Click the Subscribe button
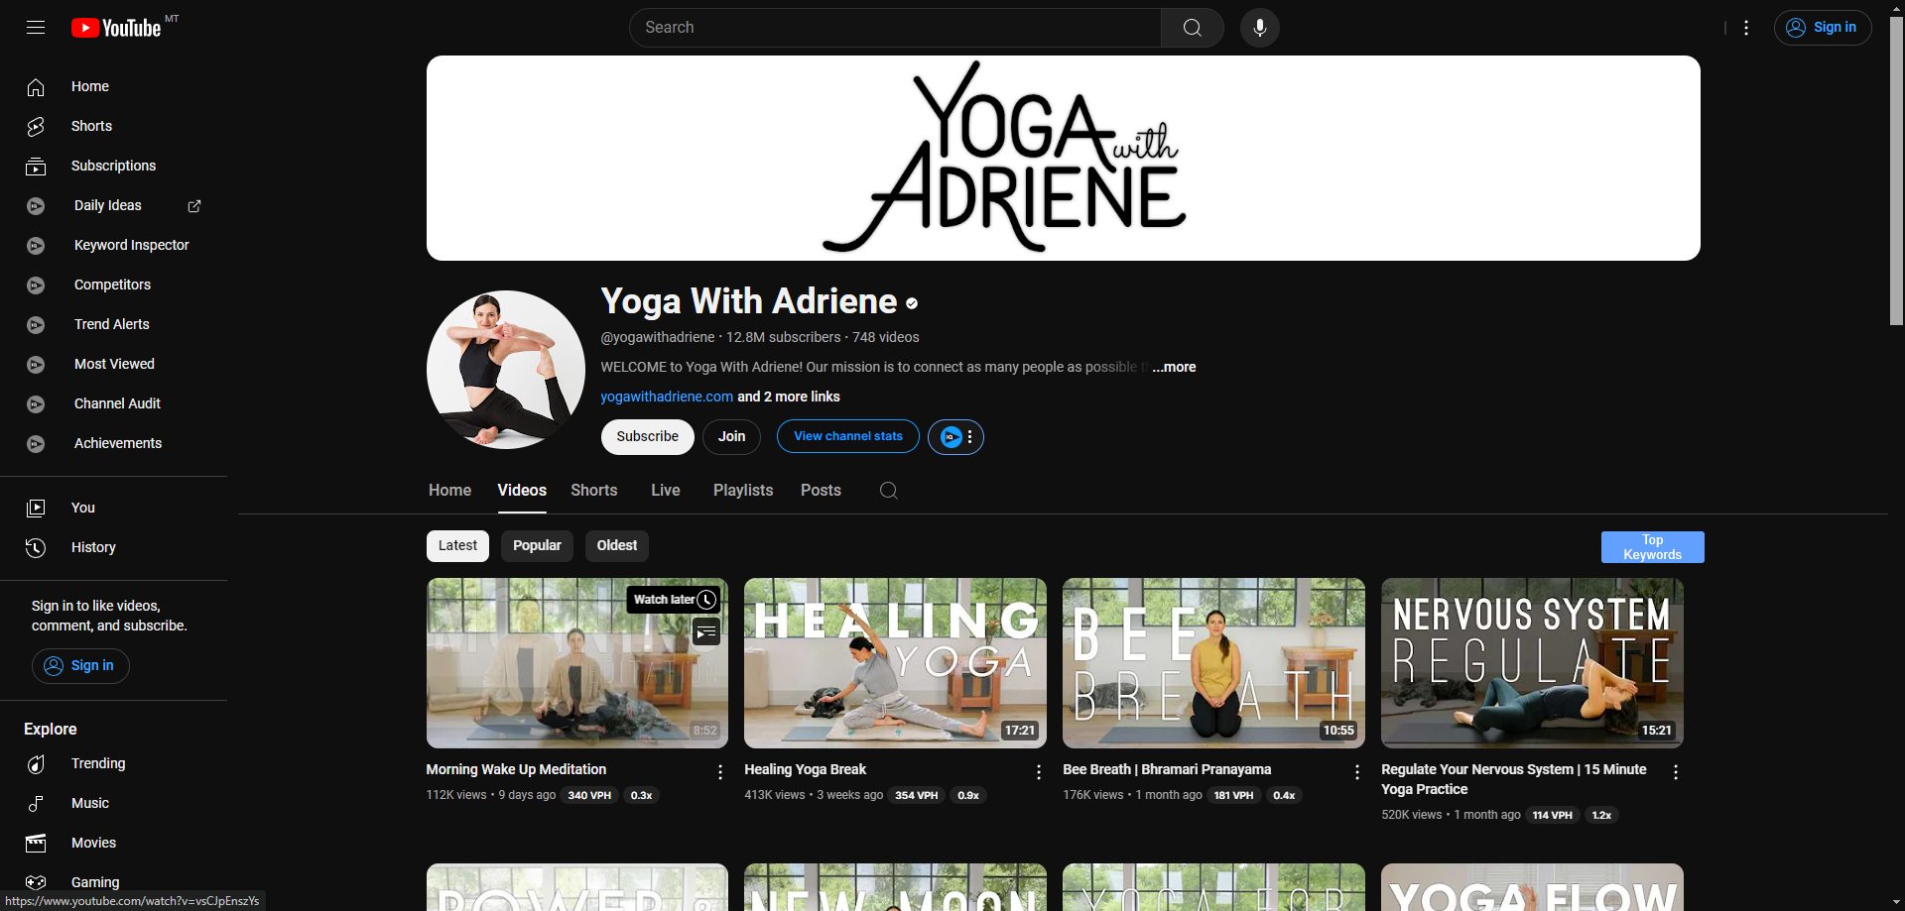 647,437
